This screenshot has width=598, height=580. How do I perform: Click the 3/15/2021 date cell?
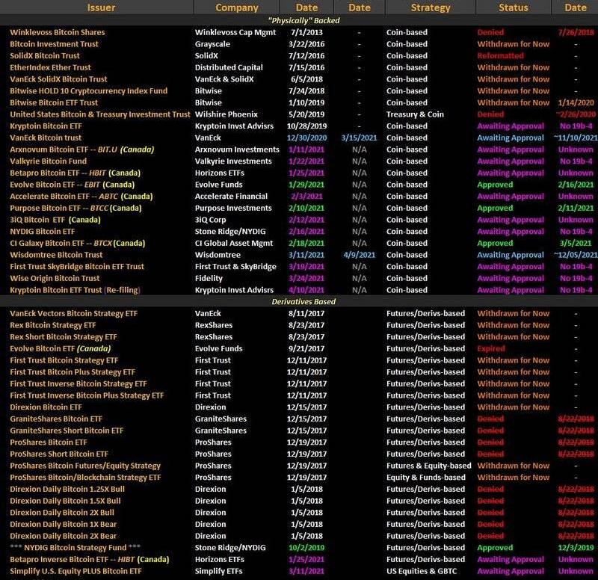coord(360,138)
